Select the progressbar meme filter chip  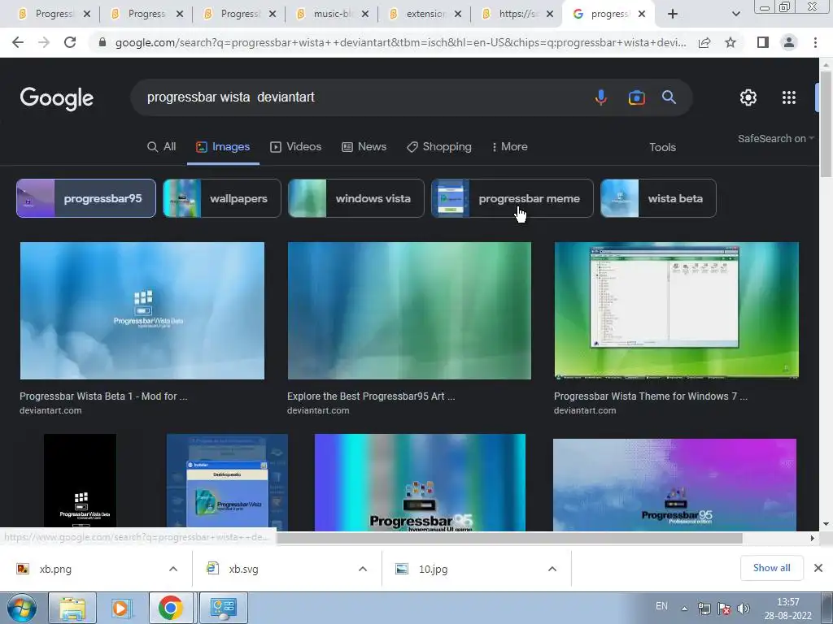pyautogui.click(x=512, y=198)
